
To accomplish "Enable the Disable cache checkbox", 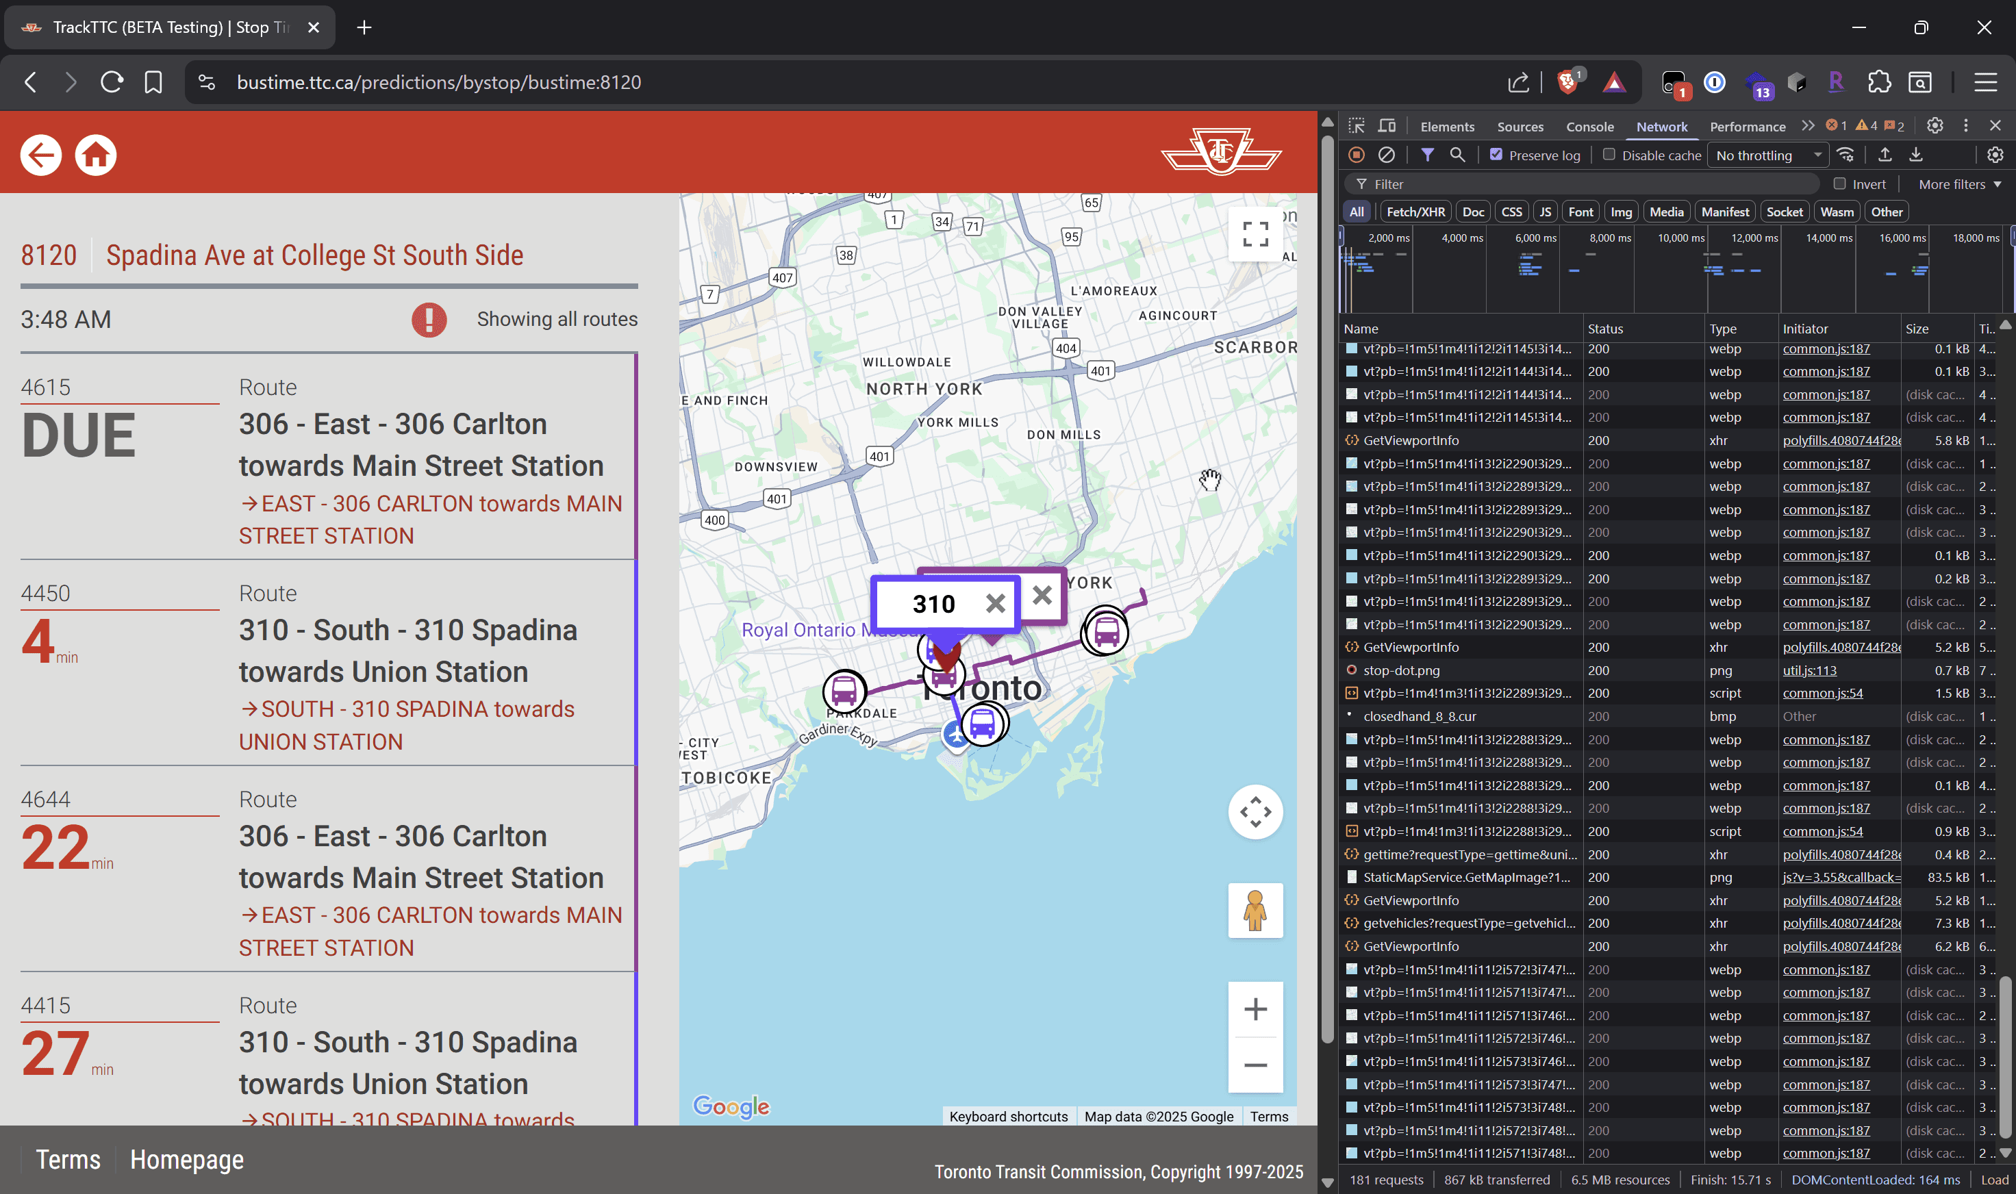I will 1608,155.
